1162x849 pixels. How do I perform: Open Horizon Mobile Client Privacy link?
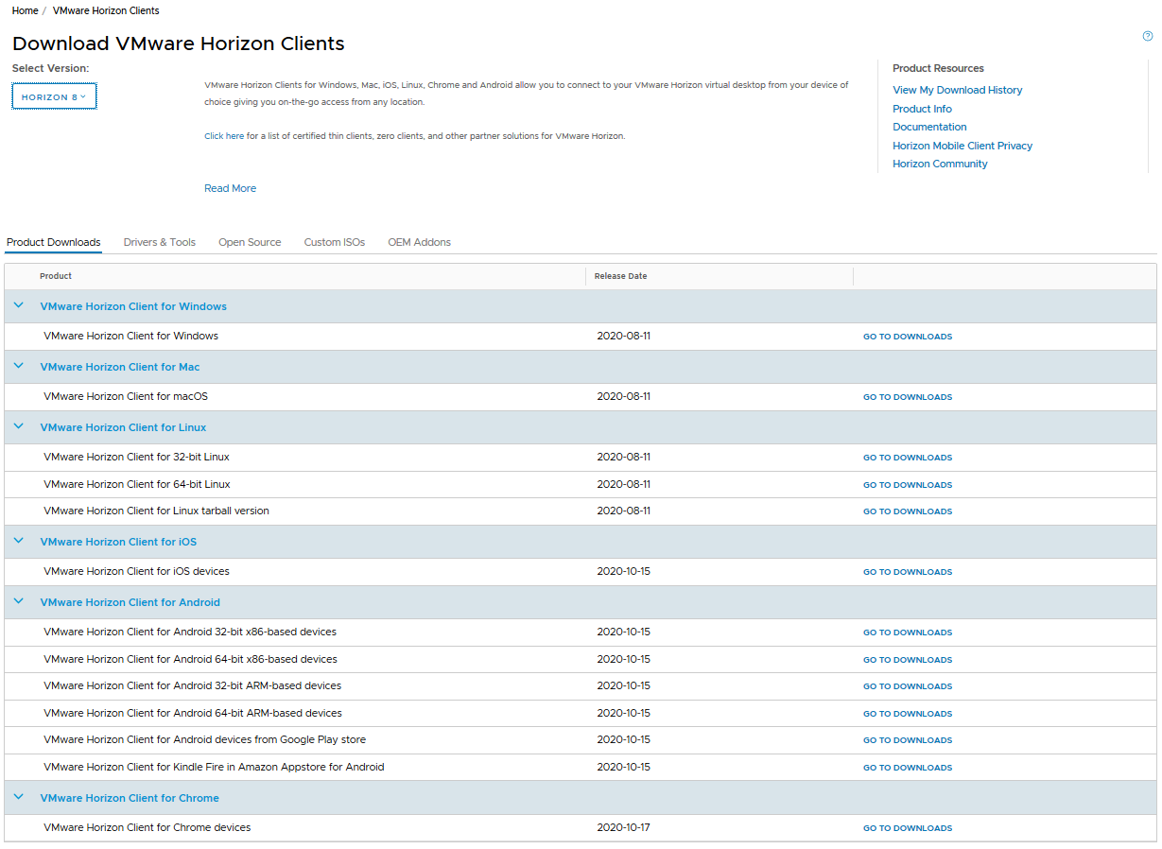(x=963, y=146)
